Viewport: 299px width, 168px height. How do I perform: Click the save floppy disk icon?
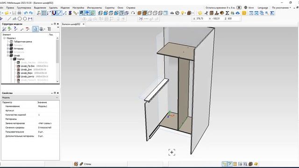pyautogui.click(x=14, y=13)
